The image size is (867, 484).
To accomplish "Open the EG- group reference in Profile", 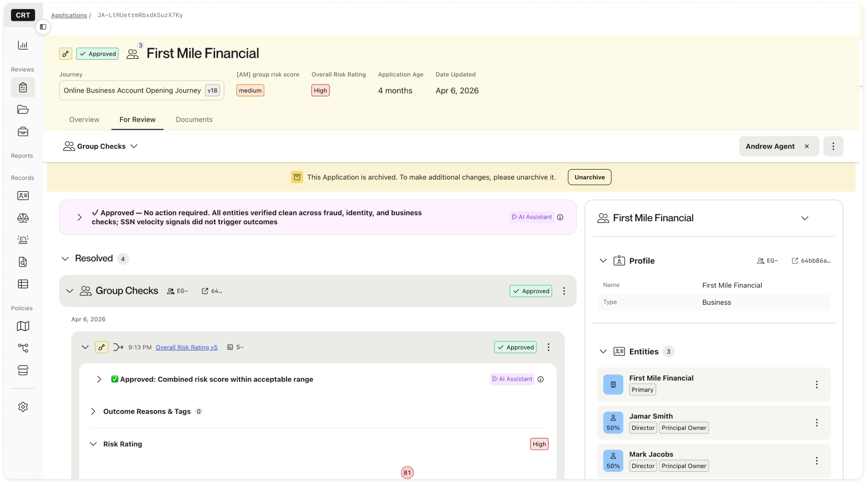I will pos(767,261).
